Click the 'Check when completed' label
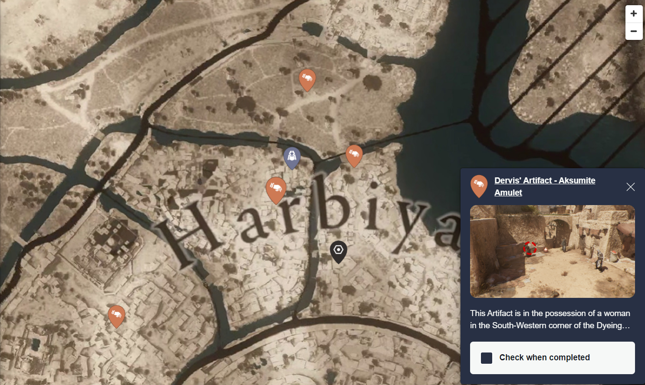 click(544, 358)
